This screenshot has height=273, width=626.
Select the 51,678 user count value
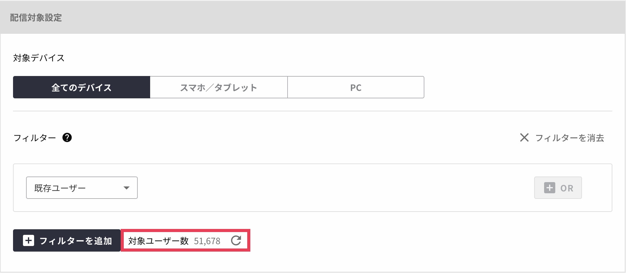[x=207, y=241]
